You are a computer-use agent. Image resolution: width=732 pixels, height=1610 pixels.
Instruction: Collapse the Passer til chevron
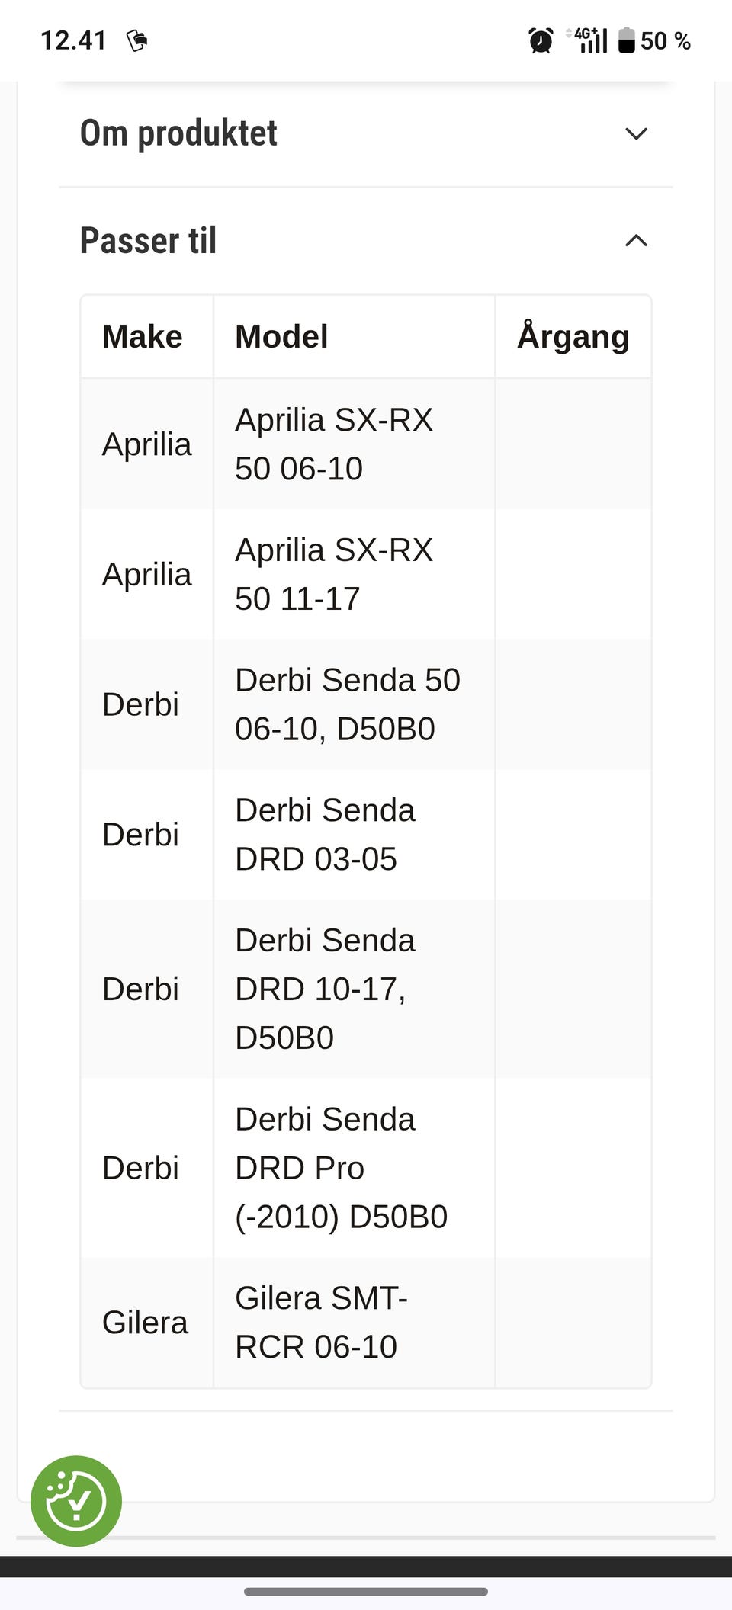636,241
